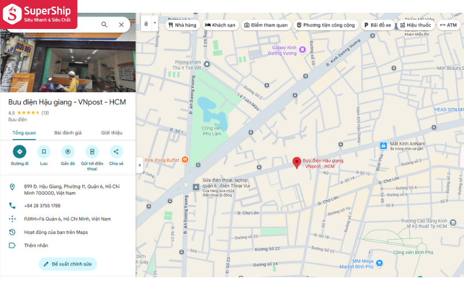Open the Bài đánh giá tab
This screenshot has height=290, width=464.
pyautogui.click(x=68, y=133)
